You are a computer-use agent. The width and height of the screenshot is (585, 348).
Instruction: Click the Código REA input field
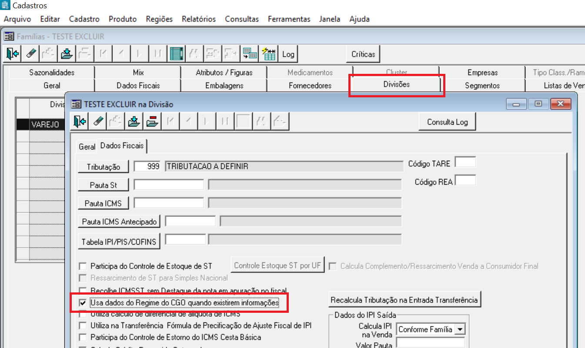click(x=465, y=180)
